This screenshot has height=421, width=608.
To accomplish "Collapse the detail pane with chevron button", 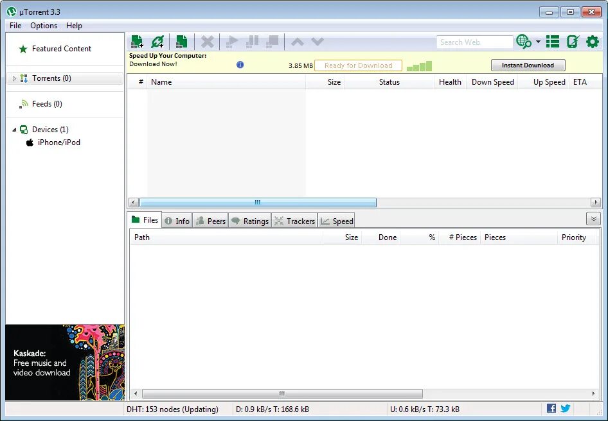I will pyautogui.click(x=593, y=219).
